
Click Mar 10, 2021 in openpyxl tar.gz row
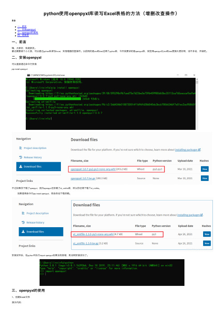pos(185,178)
